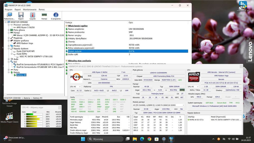Click the Aktualny stan zasilania heading
Screen dimensions: 254x143
point(79,61)
